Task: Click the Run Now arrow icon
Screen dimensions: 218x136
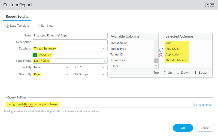Action: pos(38,26)
